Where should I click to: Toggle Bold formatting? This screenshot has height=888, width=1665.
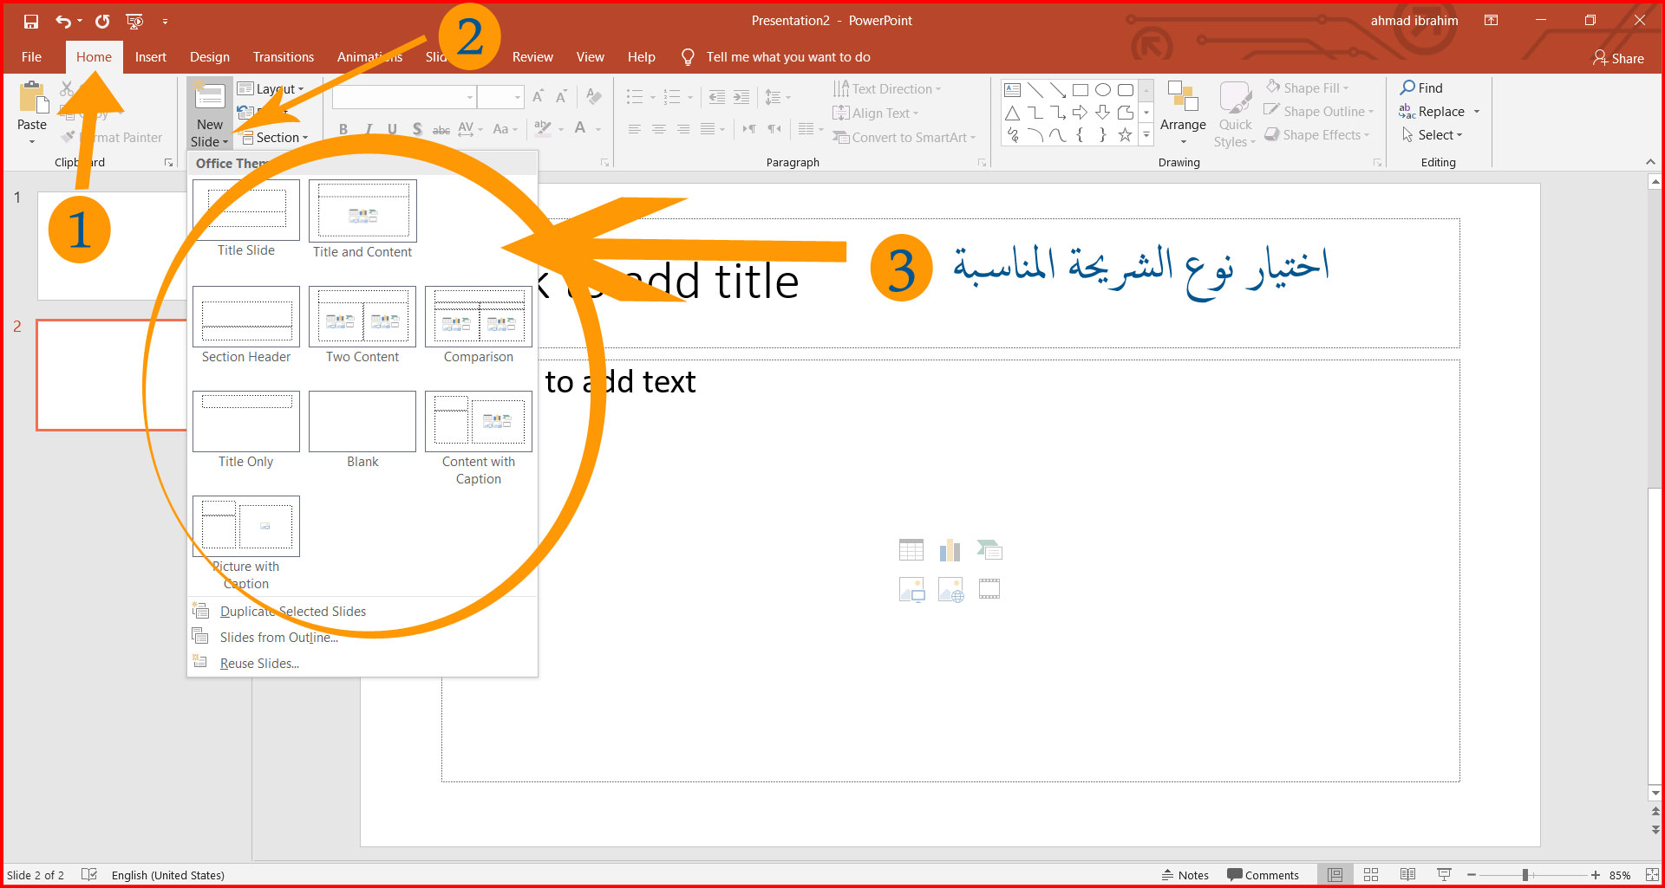[343, 129]
